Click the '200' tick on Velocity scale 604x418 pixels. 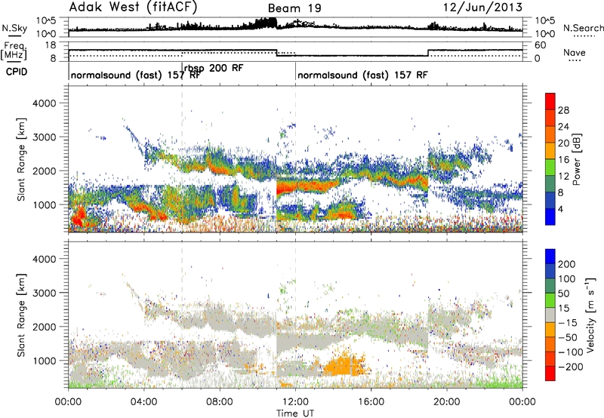(x=567, y=264)
